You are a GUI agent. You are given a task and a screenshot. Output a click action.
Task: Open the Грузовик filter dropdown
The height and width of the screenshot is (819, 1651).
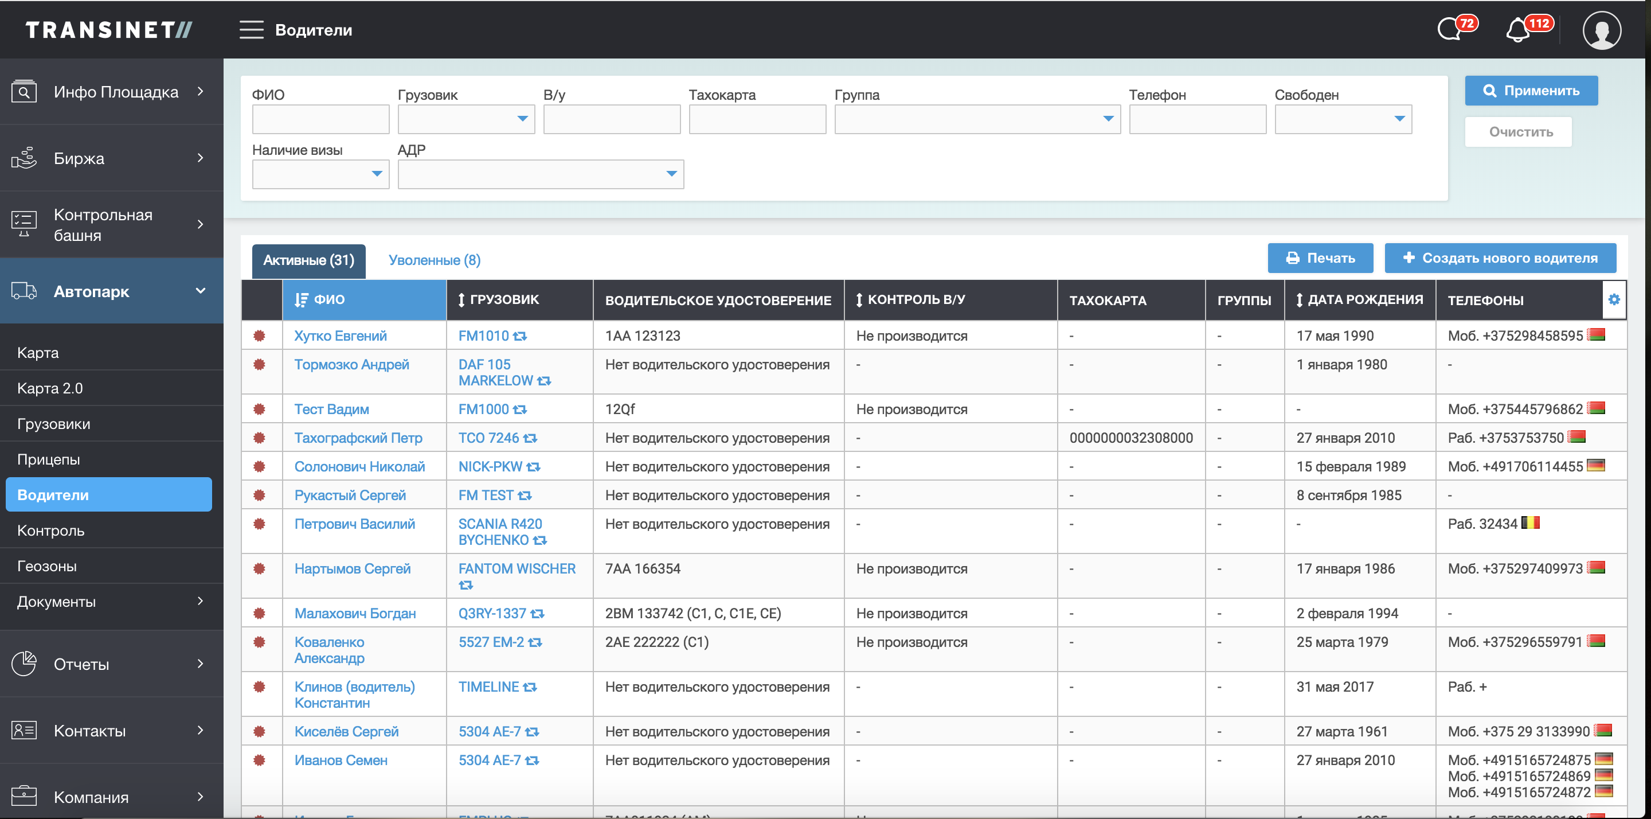click(466, 119)
